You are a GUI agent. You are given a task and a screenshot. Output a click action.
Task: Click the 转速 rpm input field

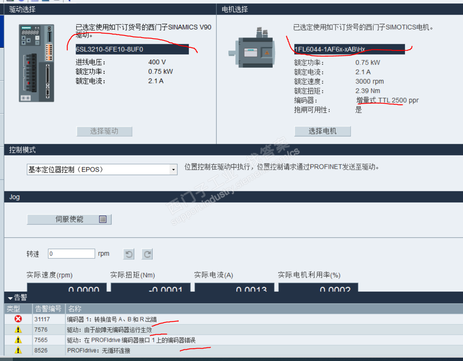click(x=72, y=254)
